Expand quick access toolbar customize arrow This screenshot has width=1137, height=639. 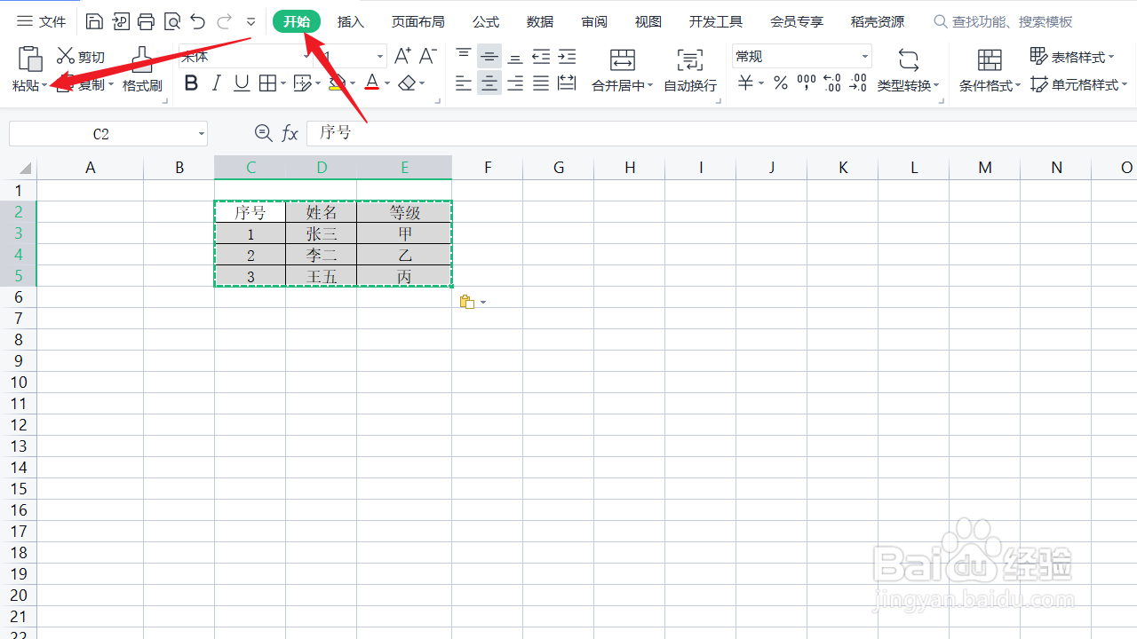251,21
